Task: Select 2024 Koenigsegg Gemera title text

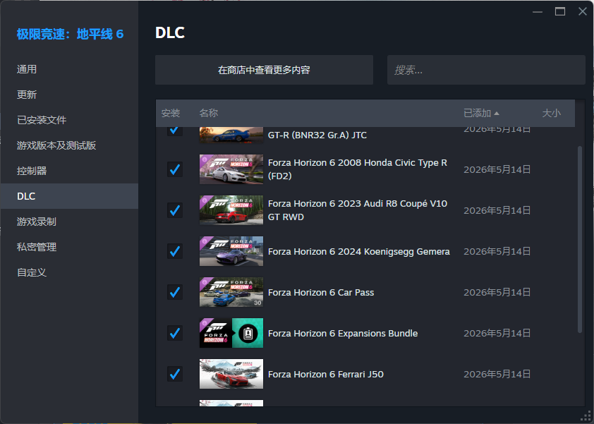Action: click(359, 252)
